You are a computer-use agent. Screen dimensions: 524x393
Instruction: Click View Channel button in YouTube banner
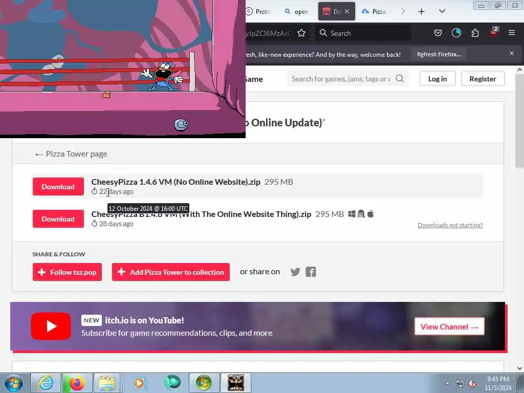(449, 326)
